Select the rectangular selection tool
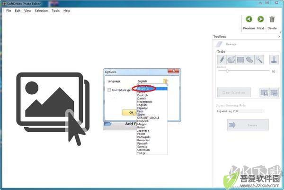 [240, 60]
